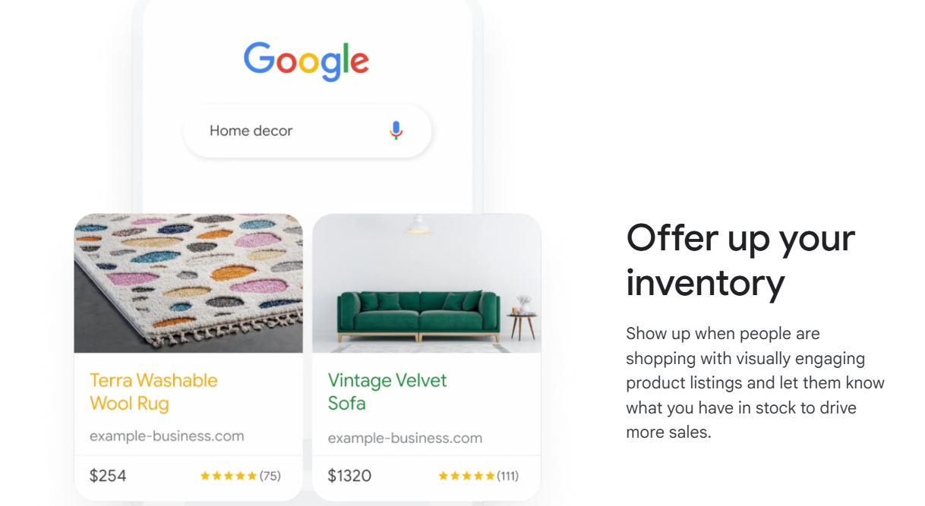
Task: Open the (111) reviews count for sofa
Action: 508,476
